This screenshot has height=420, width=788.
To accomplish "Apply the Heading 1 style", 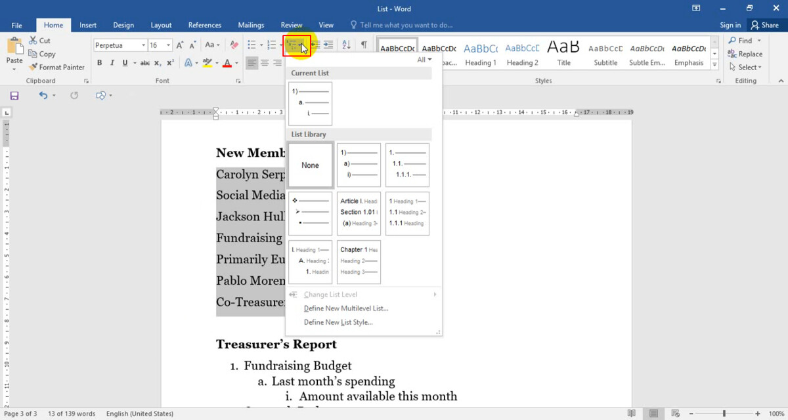I will (x=481, y=54).
